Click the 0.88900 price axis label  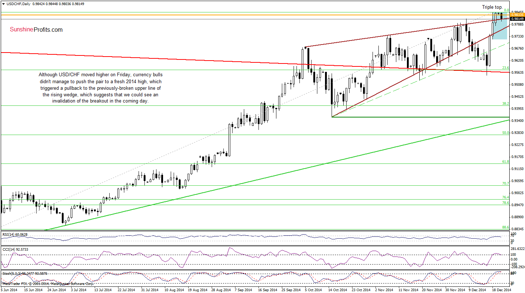pos(518,217)
